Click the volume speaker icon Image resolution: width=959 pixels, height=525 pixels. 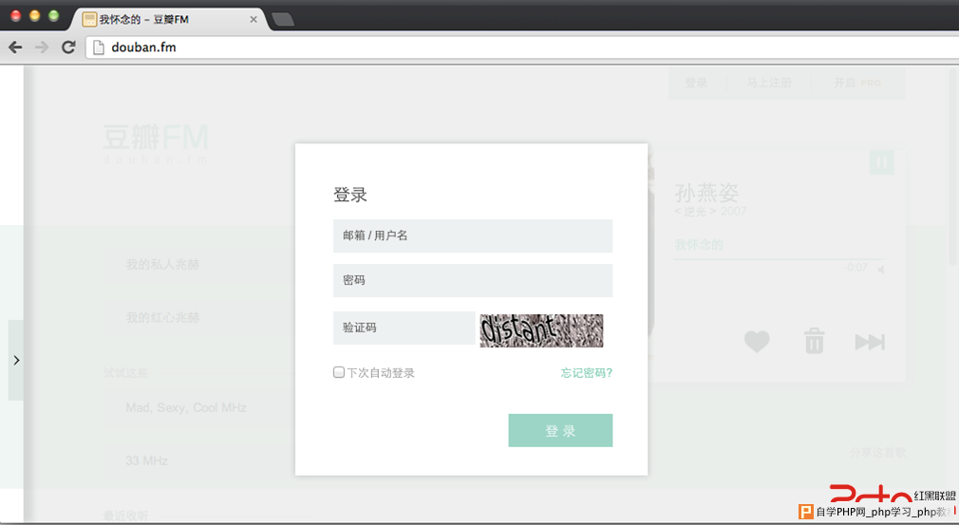[881, 269]
